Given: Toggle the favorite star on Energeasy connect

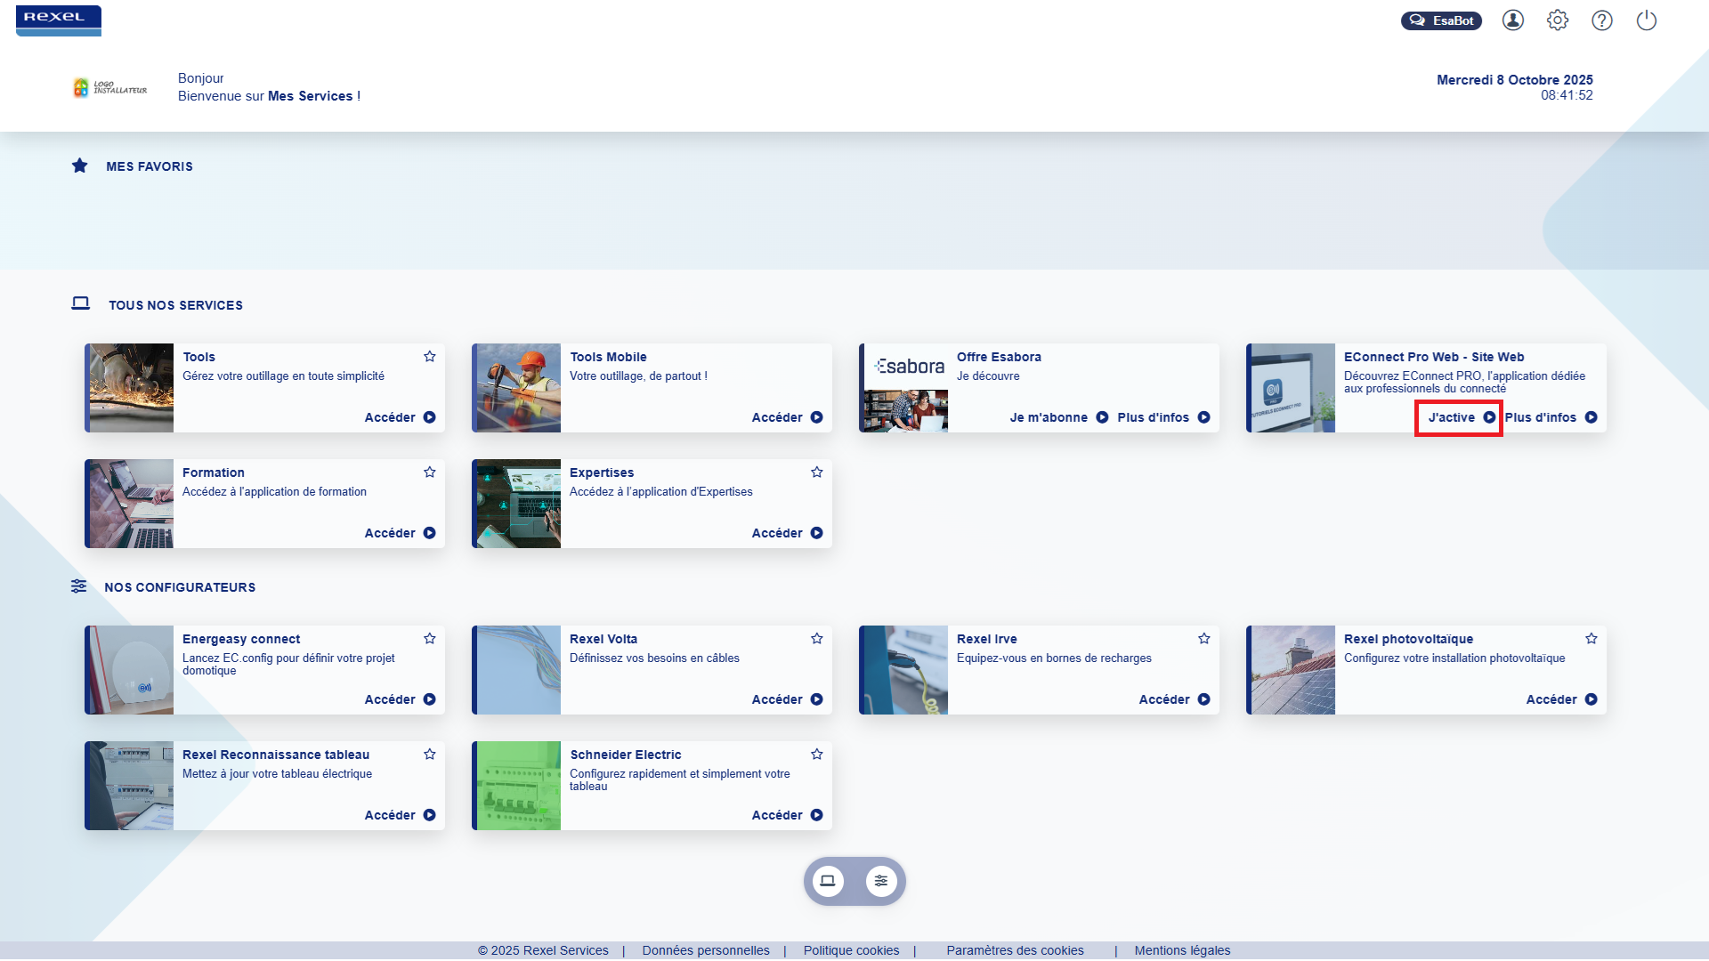Looking at the screenshot, I should pyautogui.click(x=430, y=638).
